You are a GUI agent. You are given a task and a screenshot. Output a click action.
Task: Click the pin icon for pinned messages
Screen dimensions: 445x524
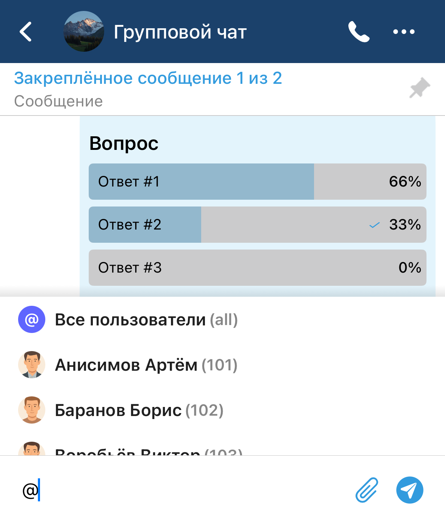[420, 88]
